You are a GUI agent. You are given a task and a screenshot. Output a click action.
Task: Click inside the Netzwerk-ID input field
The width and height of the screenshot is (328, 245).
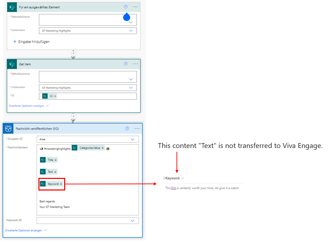pyautogui.click(x=85, y=220)
